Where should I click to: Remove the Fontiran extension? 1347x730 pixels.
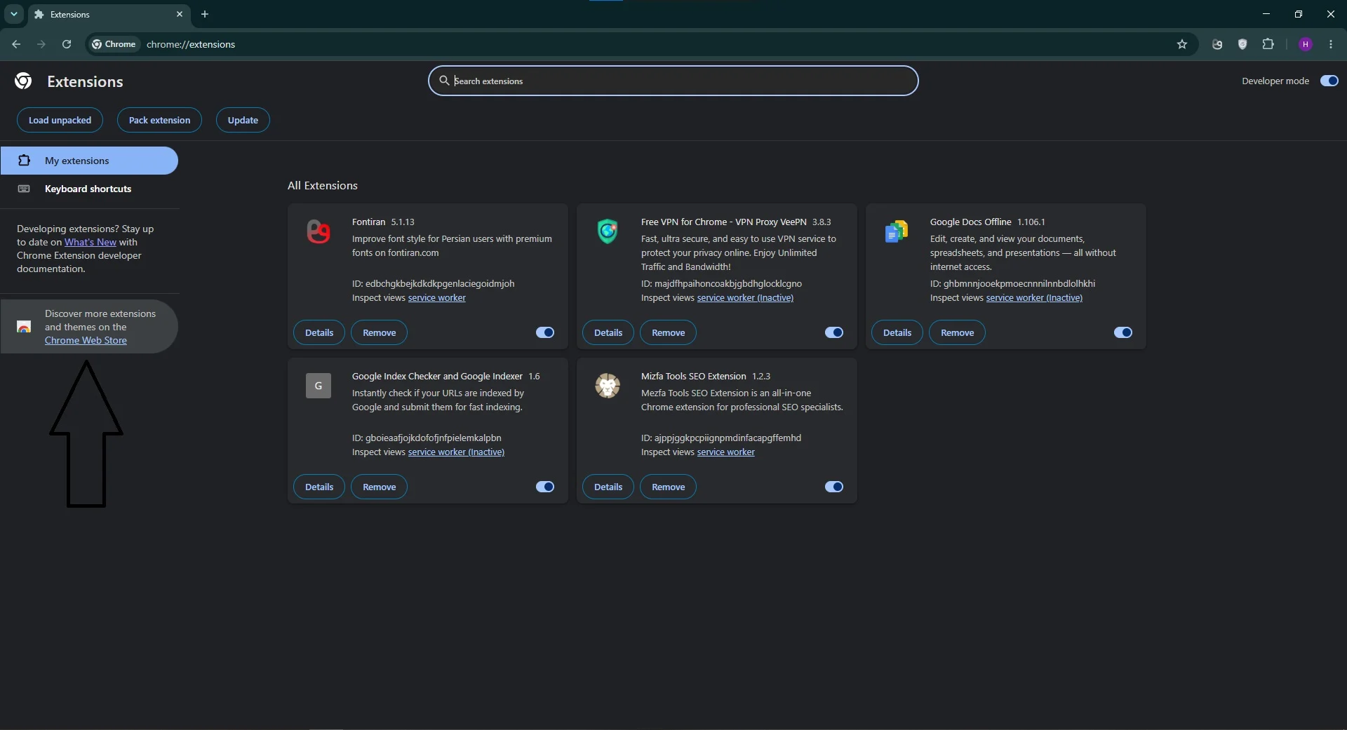(x=380, y=332)
